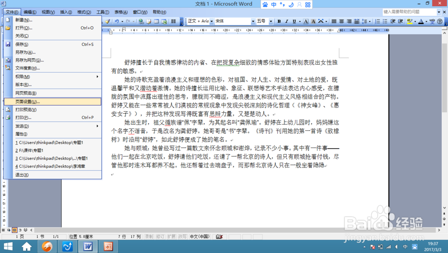Apply character border icon
448x253 pixels.
tap(306, 21)
